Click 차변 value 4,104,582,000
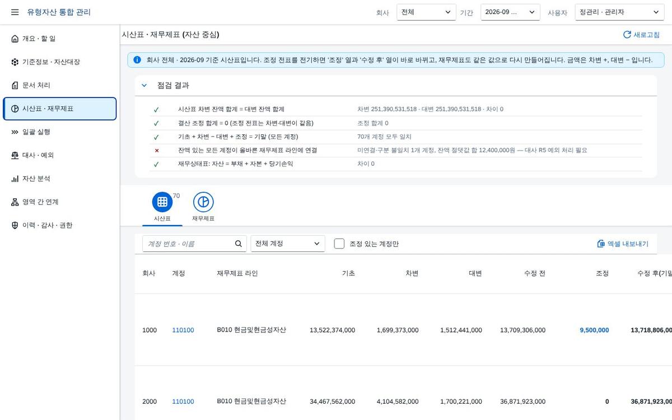The image size is (672, 420). [x=398, y=402]
